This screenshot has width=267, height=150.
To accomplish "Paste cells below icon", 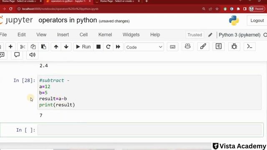I will (x=43, y=47).
